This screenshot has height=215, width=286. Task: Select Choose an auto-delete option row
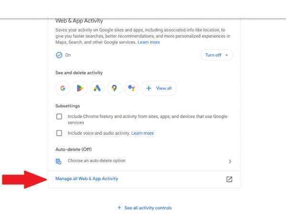tap(144, 161)
